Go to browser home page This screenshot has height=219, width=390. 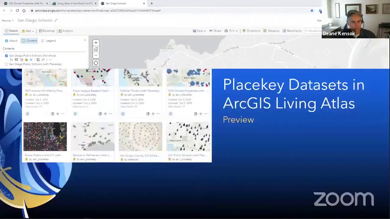[24, 11]
